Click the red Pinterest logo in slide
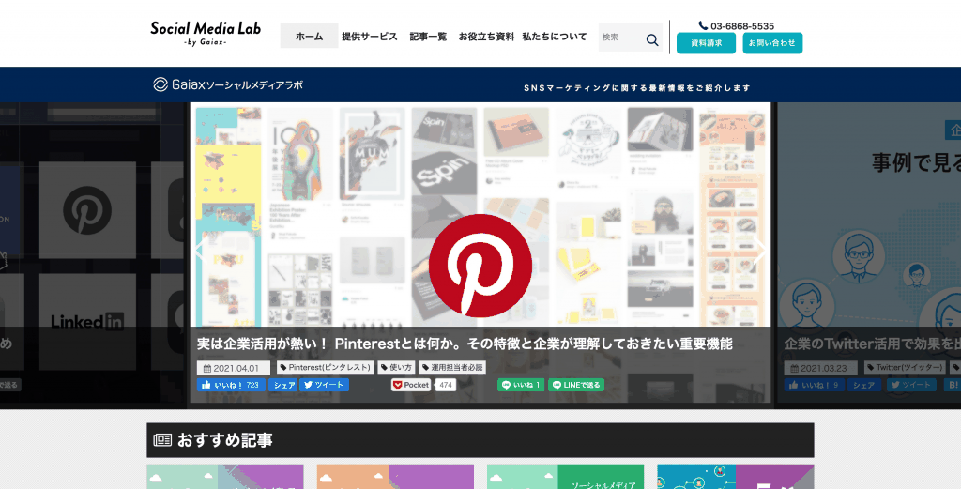Screen dimensions: 961x489 480,266
